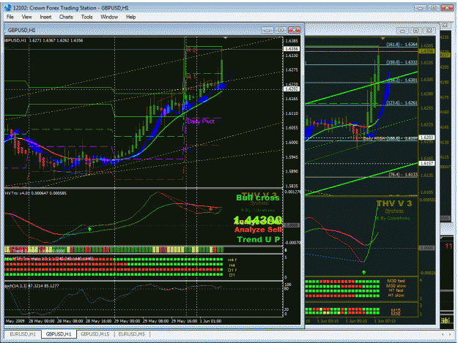Open the Charts menu

(66, 17)
